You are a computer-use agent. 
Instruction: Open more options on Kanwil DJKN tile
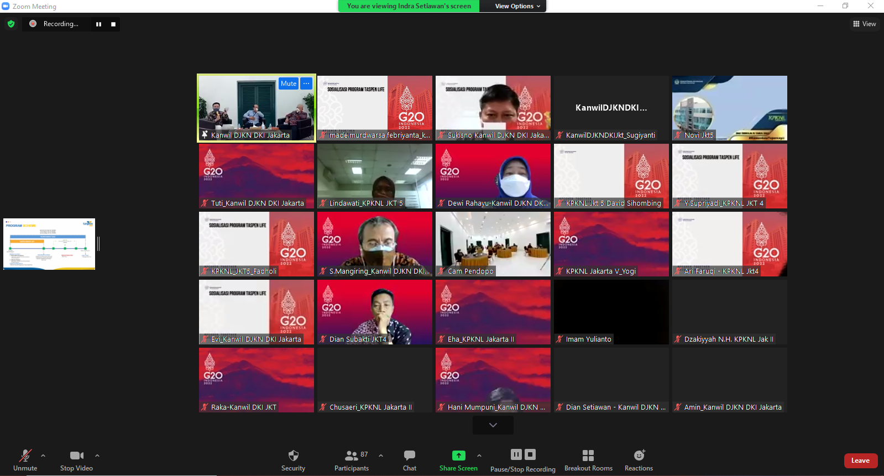(x=306, y=83)
